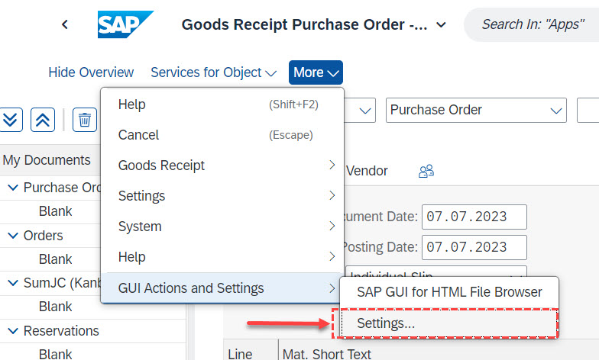Collapse the Reservations tree node
Viewport: 599px width, 360px height.
13,331
